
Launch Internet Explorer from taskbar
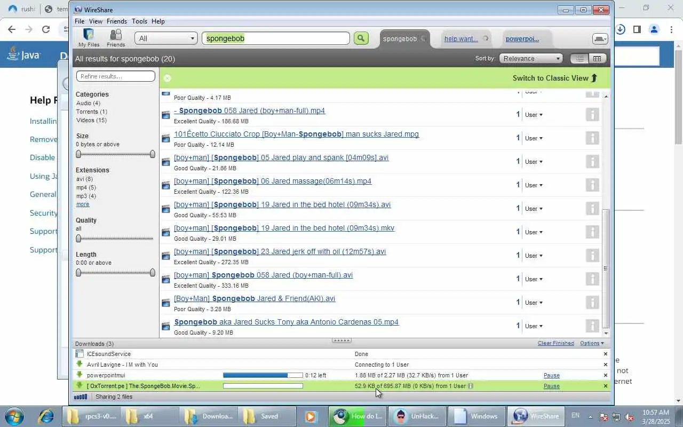click(46, 416)
